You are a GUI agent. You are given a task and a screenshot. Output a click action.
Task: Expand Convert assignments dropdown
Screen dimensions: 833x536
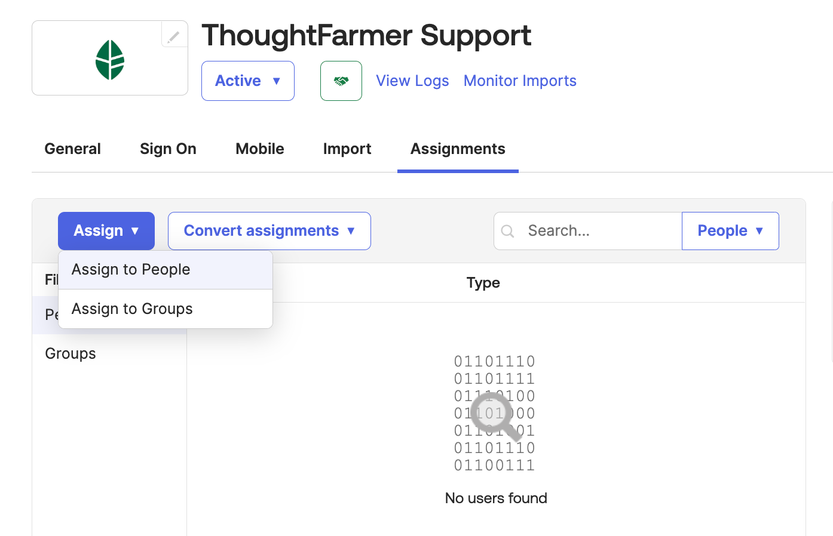point(269,231)
